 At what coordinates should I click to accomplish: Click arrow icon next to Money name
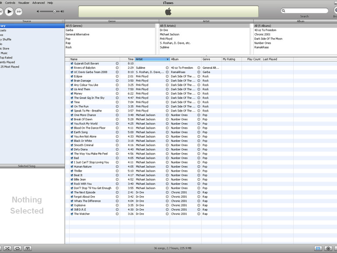coord(117,94)
